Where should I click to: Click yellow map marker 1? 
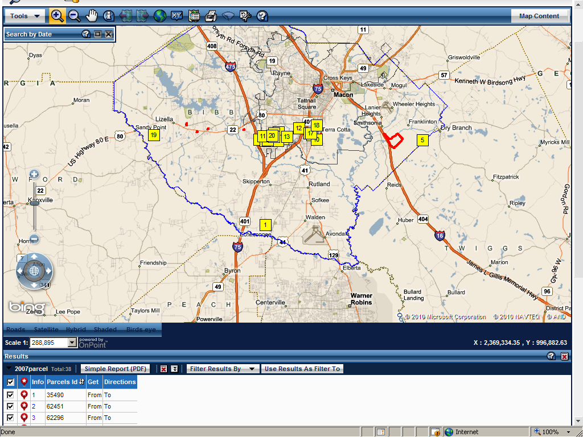(265, 225)
